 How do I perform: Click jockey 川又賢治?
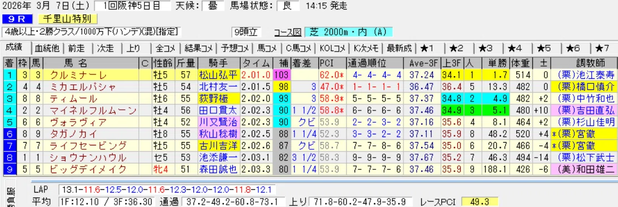point(219,122)
